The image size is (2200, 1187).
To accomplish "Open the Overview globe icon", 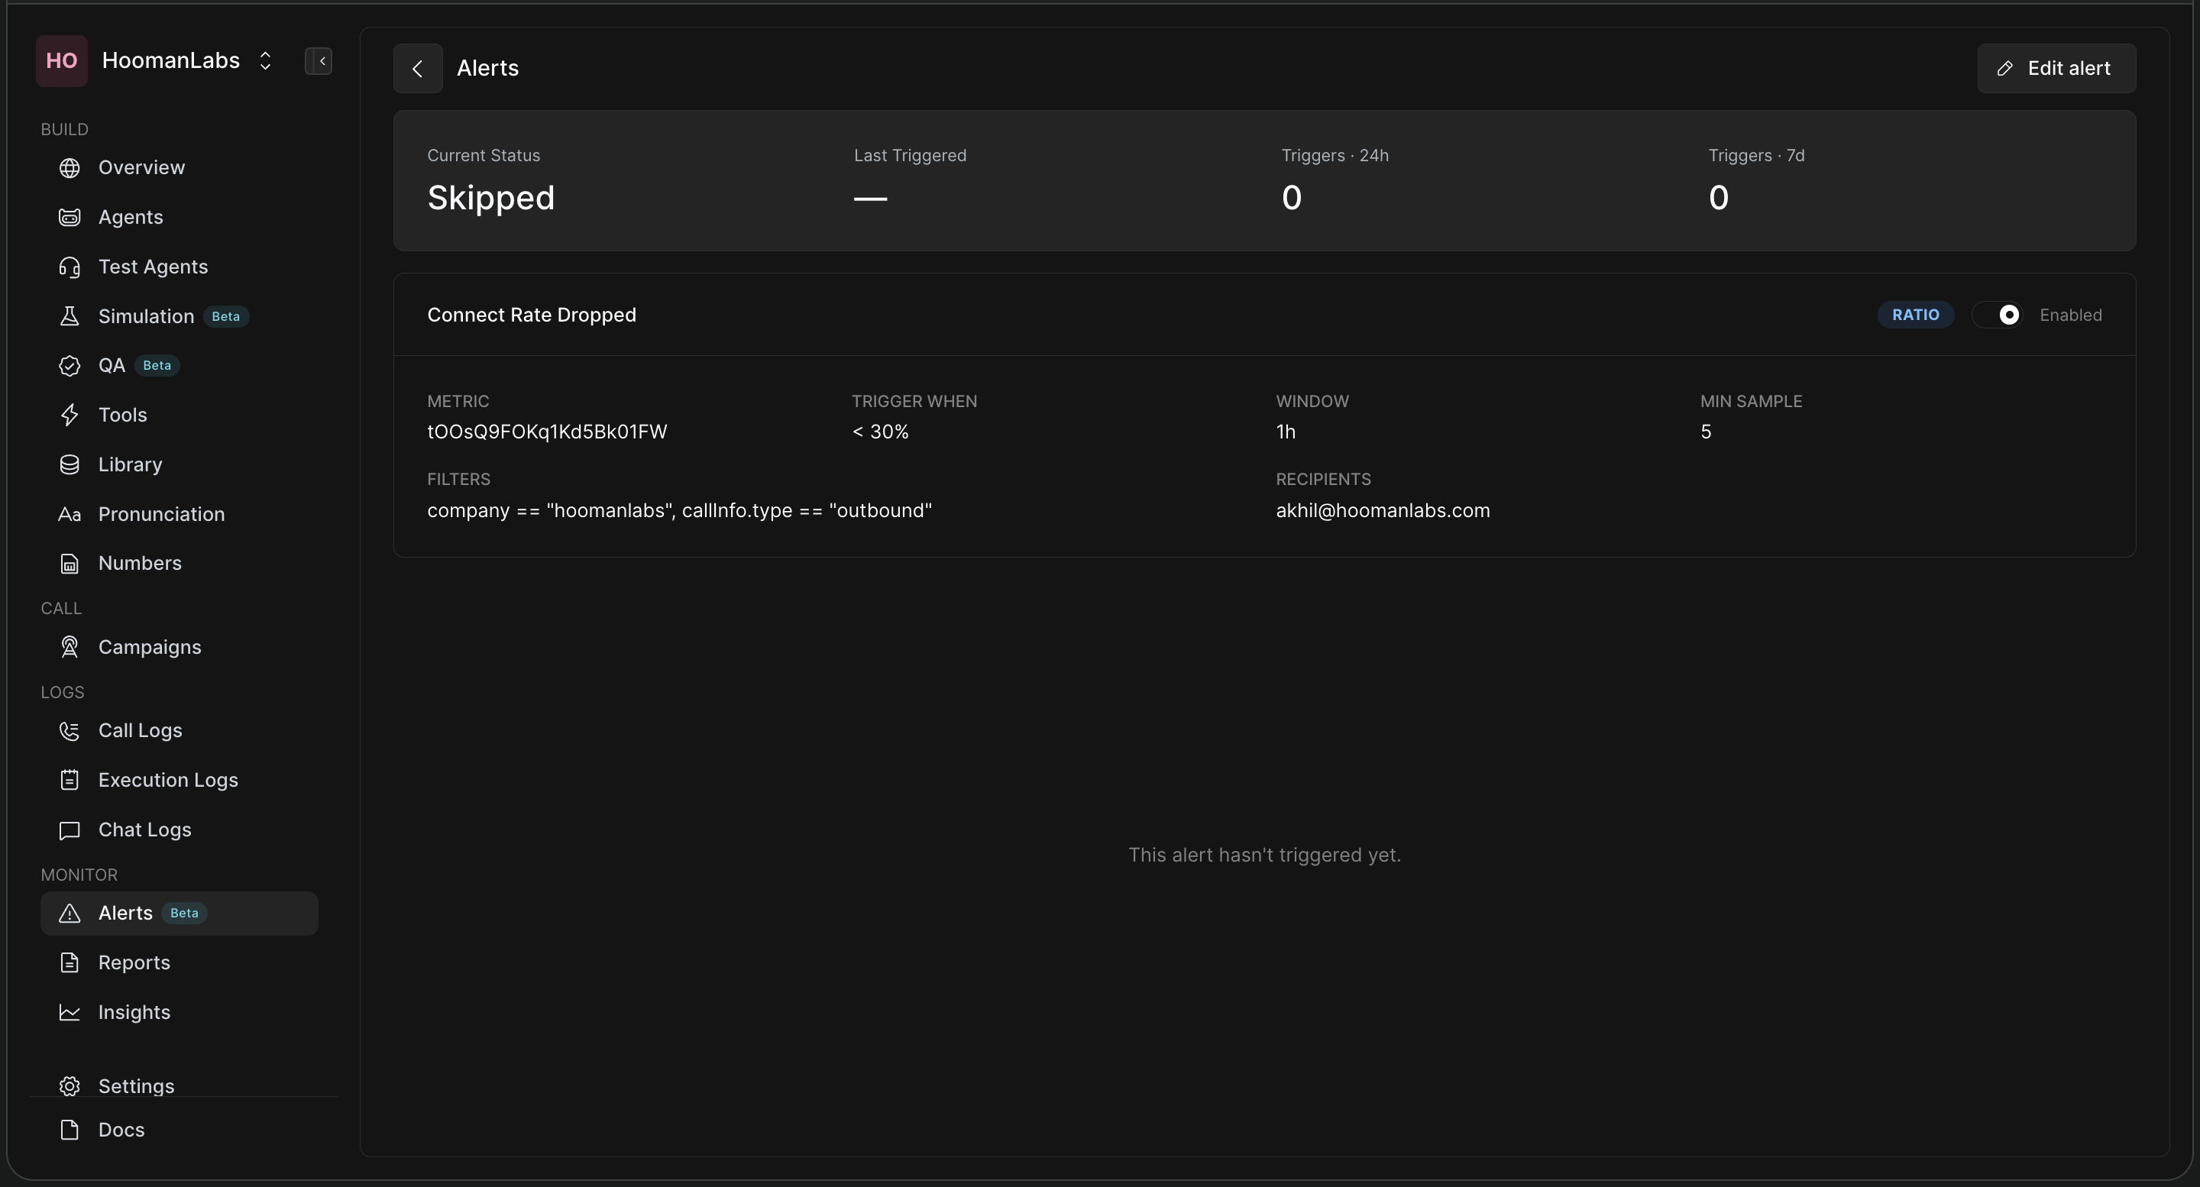I will tap(70, 167).
